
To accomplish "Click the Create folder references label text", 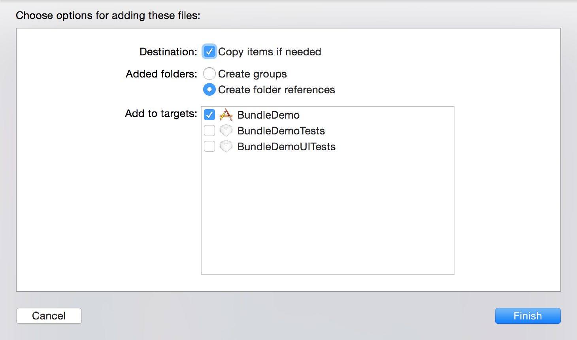I will coord(277,90).
